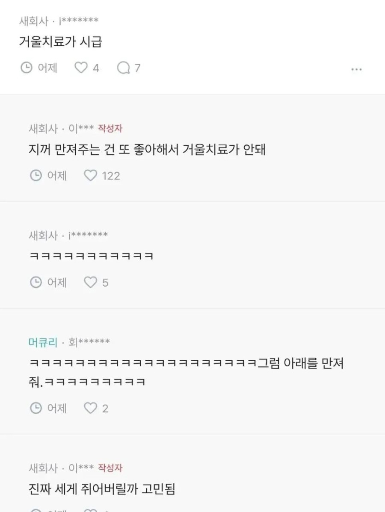
Task: Like the 머큐리 comment with 2 hearts
Action: [91, 408]
